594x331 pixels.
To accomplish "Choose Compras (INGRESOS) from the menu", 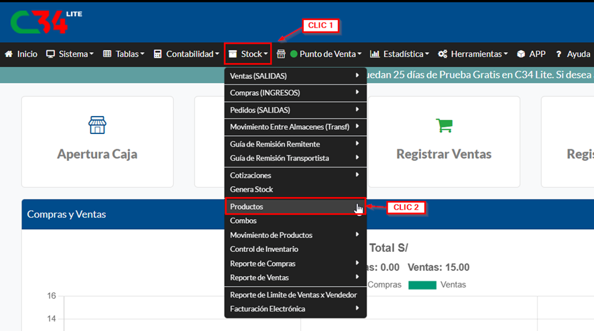I will [x=265, y=92].
